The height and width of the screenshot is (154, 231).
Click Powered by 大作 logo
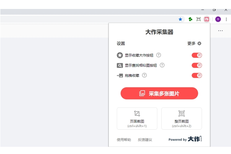click(x=185, y=139)
